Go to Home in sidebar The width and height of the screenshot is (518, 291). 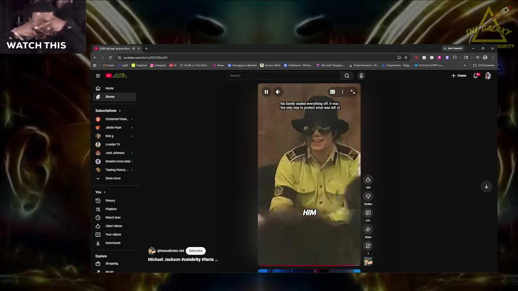(x=115, y=88)
